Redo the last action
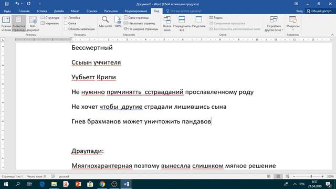The image size is (336, 189). click(x=28, y=4)
